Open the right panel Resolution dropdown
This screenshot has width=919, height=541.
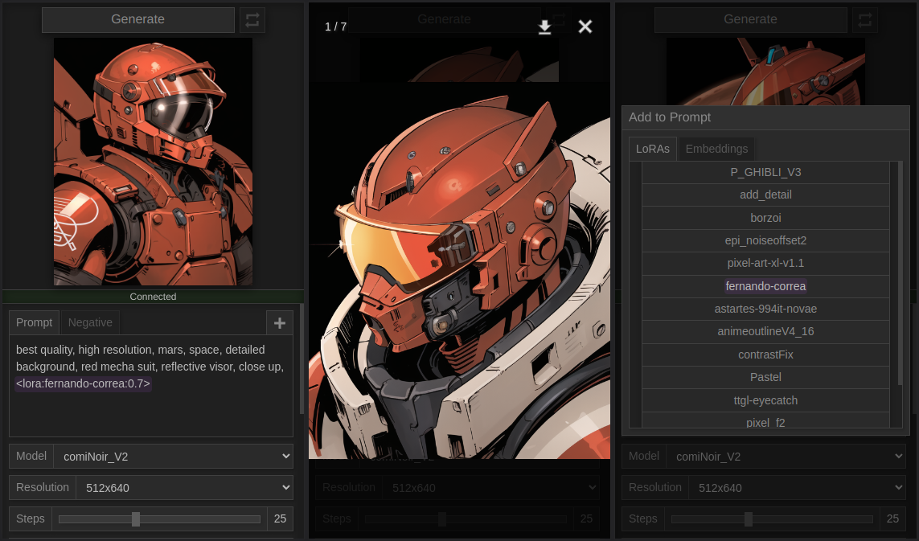click(797, 488)
